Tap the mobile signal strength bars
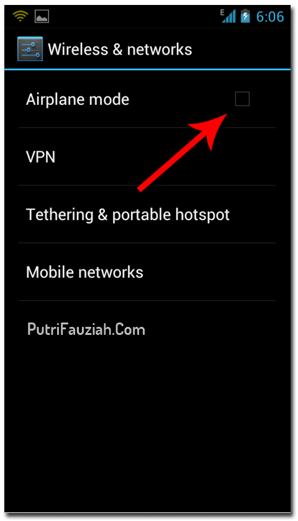This screenshot has height=521, width=298. pos(230,16)
